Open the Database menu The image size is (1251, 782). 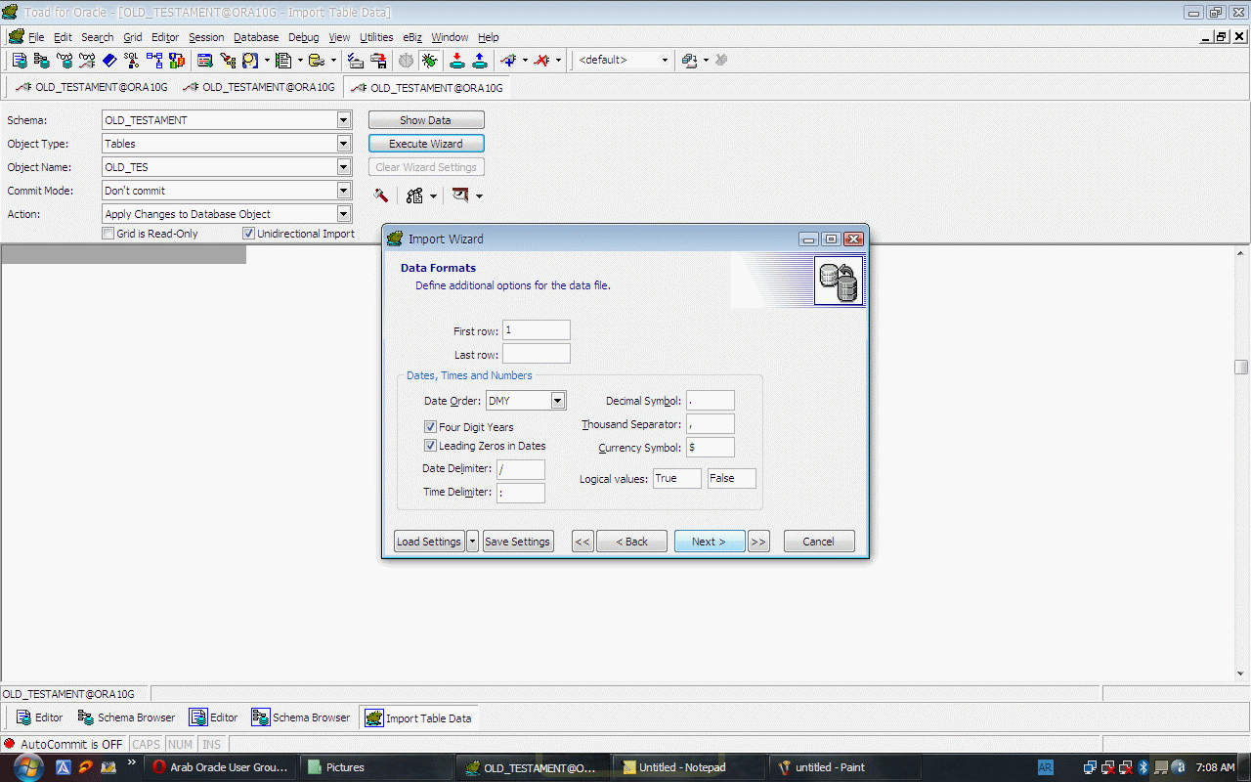[255, 37]
